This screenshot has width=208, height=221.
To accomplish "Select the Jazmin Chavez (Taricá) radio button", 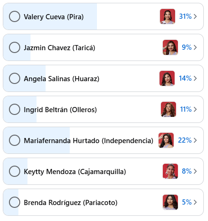I will tap(15, 47).
